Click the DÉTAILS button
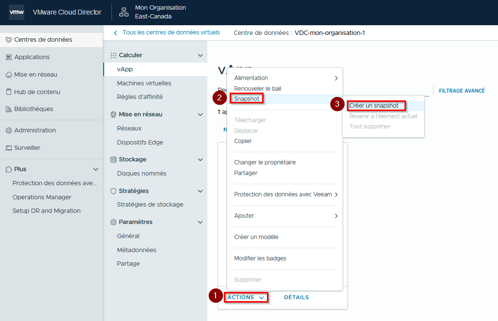 296,297
